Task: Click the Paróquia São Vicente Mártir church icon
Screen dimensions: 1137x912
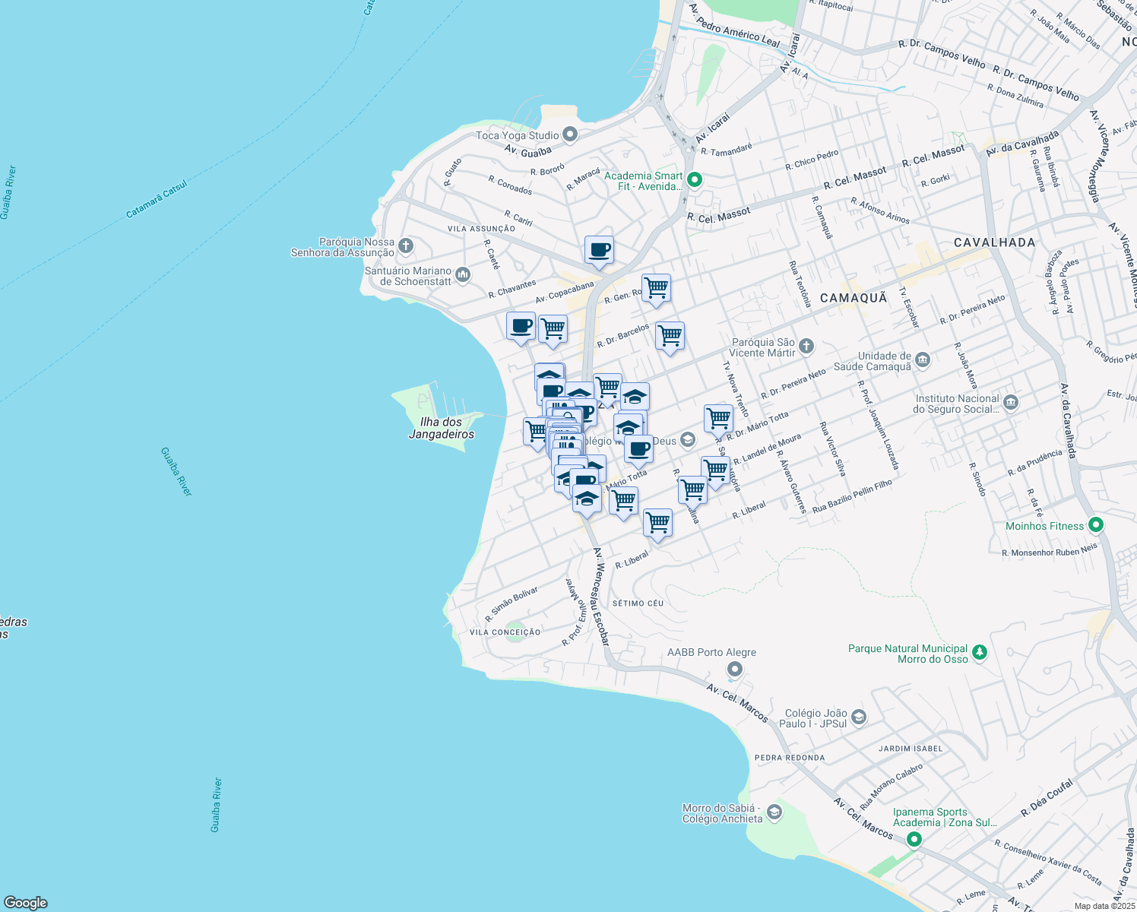Action: point(806,347)
